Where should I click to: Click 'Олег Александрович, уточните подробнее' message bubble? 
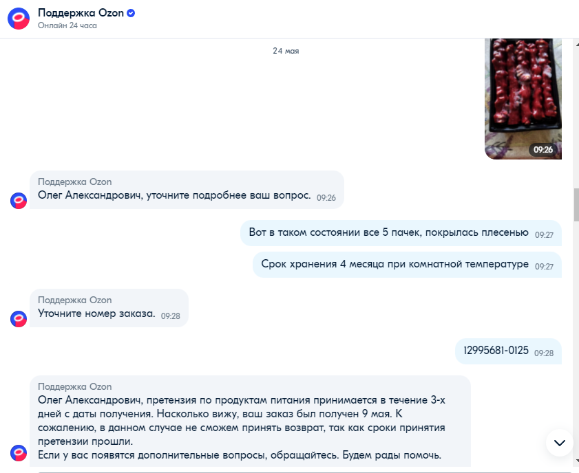click(187, 190)
